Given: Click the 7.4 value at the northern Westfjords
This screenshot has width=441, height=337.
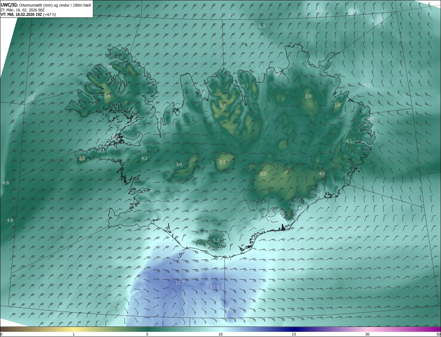Looking at the screenshot, I should (x=109, y=67).
